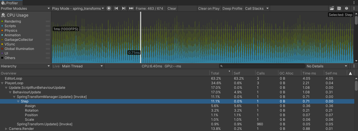
Task: Collapse the PlayerLoop row
Action: click(2, 83)
